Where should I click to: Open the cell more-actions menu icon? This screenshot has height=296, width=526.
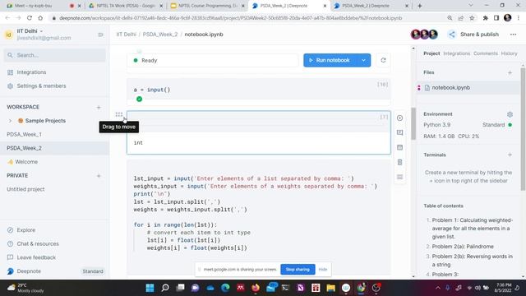(x=399, y=177)
